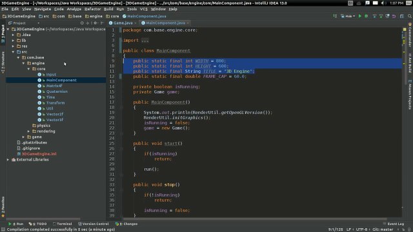Image resolution: width=413 pixels, height=232 pixels.
Task: Toggle fold marker beside start() method
Action: [x=121, y=149]
